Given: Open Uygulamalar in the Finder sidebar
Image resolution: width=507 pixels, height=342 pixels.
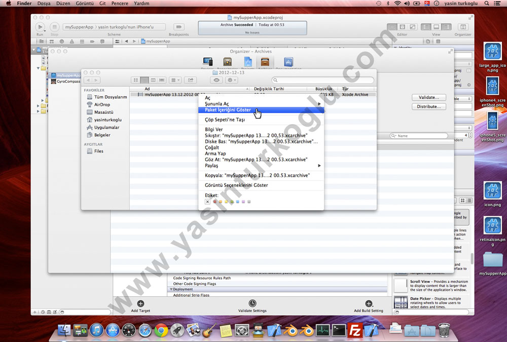Looking at the screenshot, I should coord(103,127).
